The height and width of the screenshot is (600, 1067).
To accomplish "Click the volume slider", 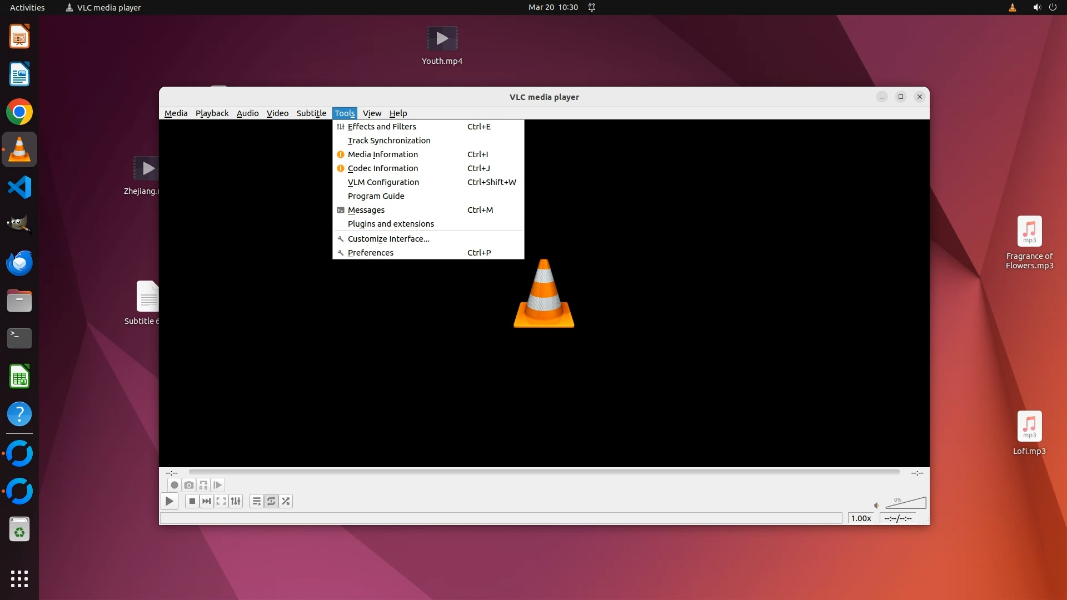I will (906, 503).
